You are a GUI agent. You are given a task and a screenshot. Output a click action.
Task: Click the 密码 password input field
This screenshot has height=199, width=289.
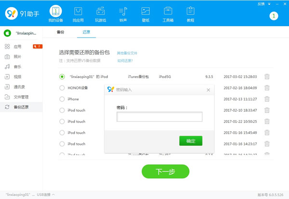pos(159,117)
